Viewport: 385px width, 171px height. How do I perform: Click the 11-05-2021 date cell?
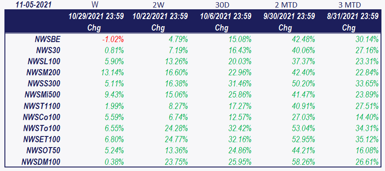pyautogui.click(x=34, y=5)
